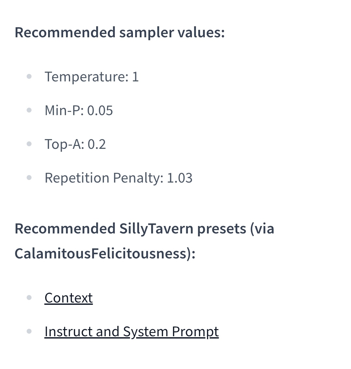351x369 pixels.
Task: Select the Temperature: 1 list item
Action: tap(92, 77)
